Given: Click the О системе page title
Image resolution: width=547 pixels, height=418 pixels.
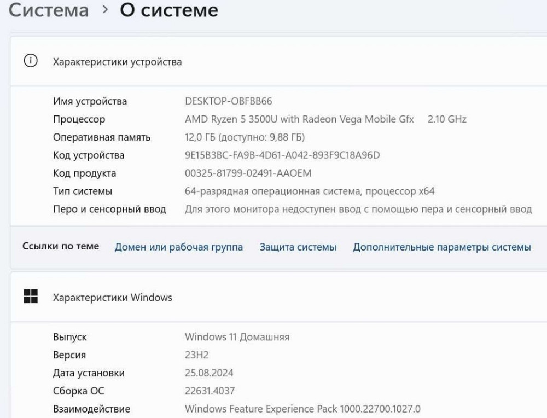Looking at the screenshot, I should 170,10.
